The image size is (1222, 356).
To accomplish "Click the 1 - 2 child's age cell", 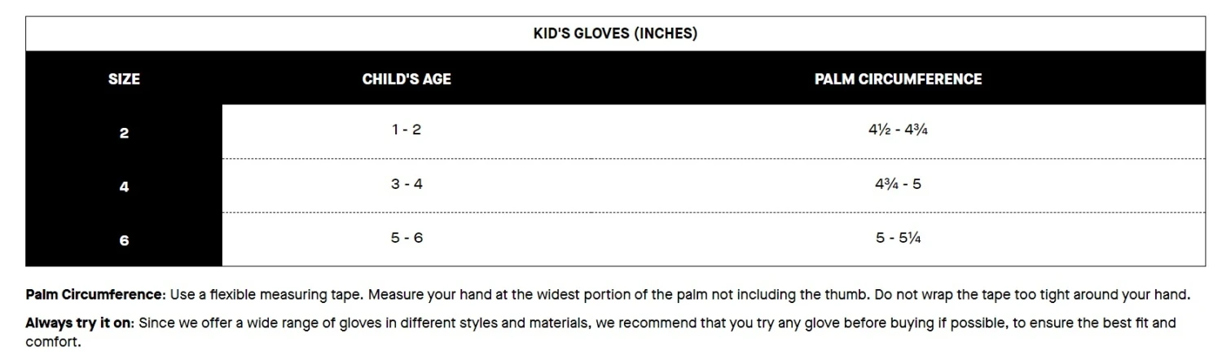I will (x=407, y=130).
